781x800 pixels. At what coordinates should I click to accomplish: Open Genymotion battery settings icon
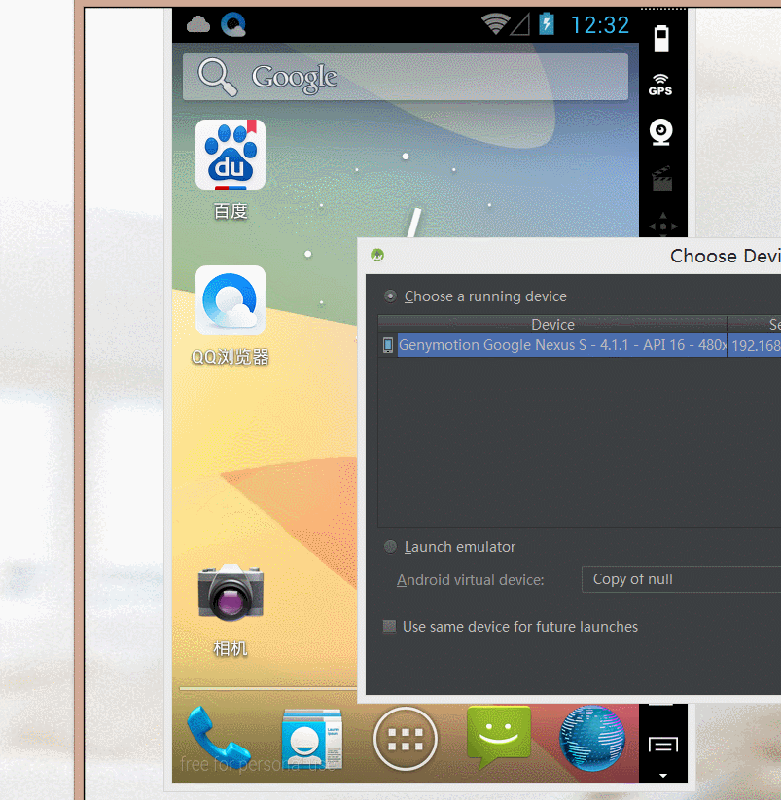[661, 38]
